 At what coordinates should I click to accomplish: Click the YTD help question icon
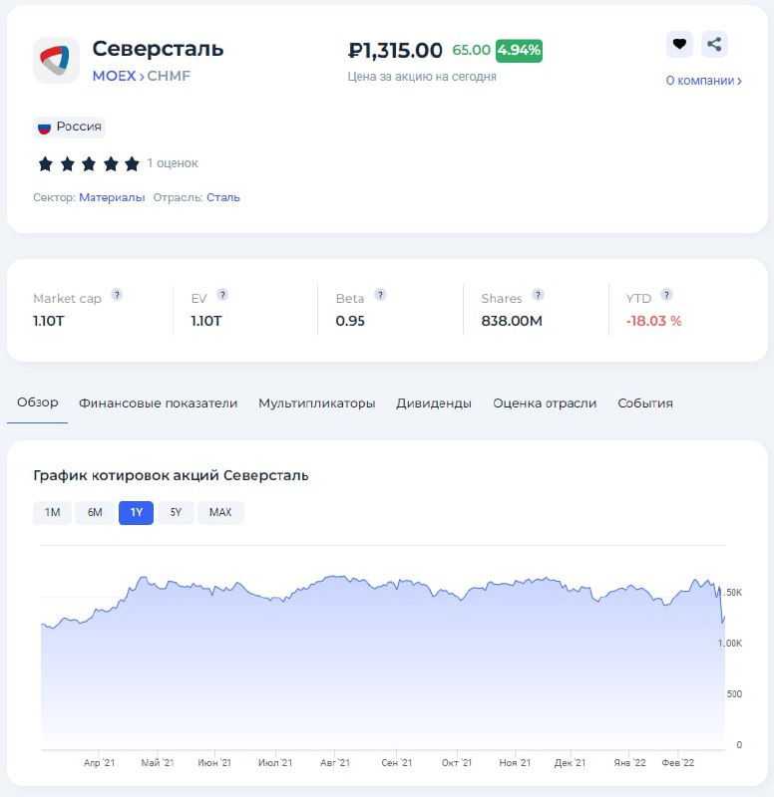coord(666,295)
